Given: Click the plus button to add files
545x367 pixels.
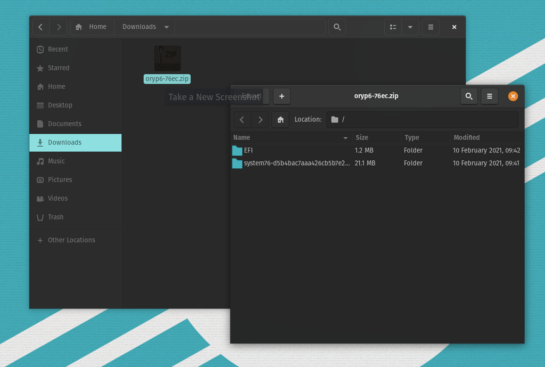Looking at the screenshot, I should [282, 96].
